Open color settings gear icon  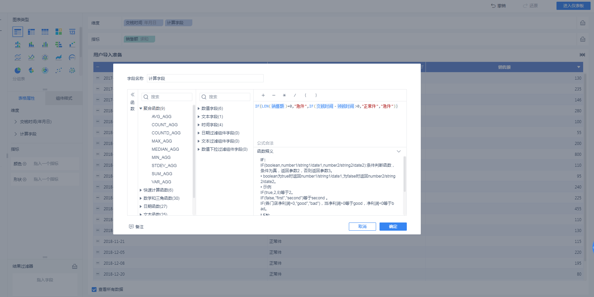pos(25,164)
